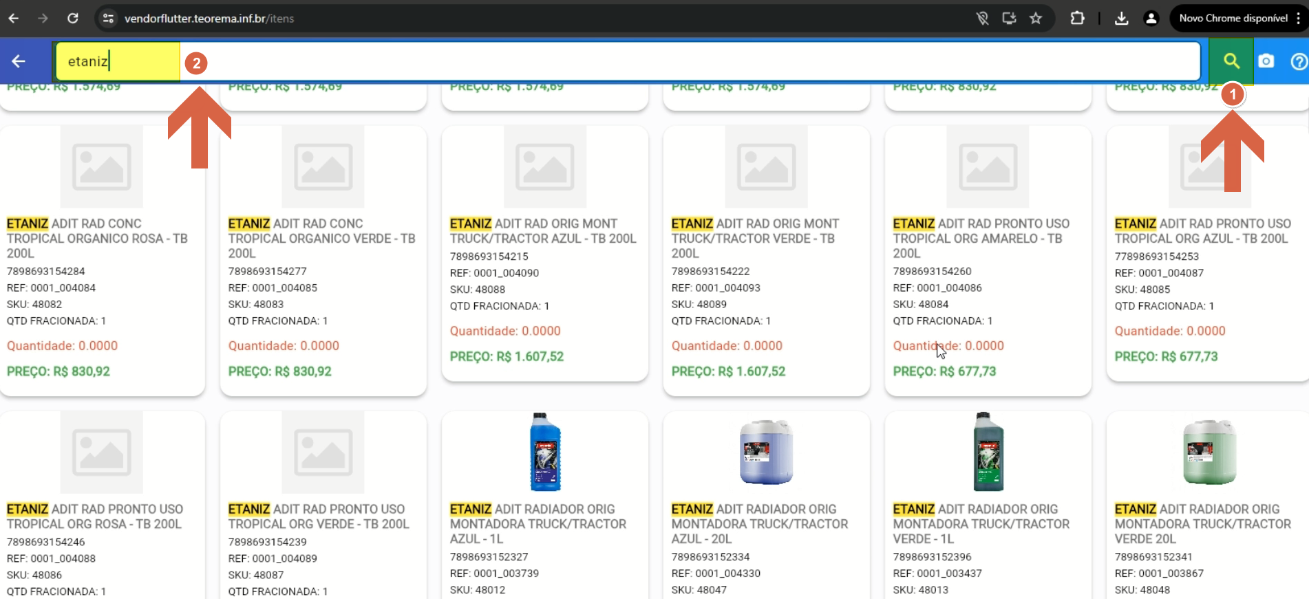Open the Chrome profile avatar icon
The image size is (1309, 599).
[x=1151, y=19]
